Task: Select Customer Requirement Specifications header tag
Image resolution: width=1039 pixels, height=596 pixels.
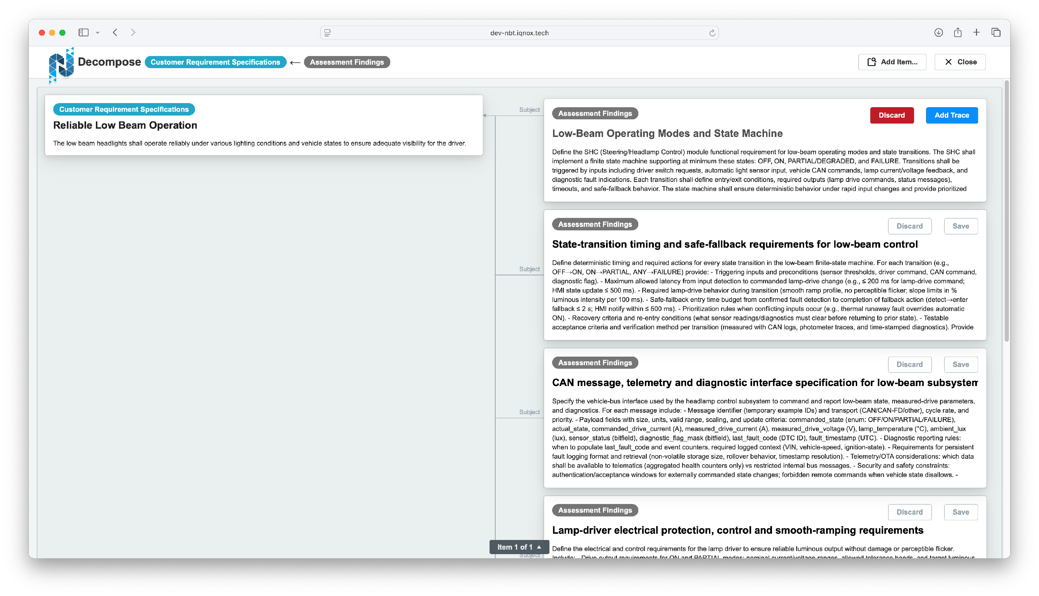Action: coord(215,62)
